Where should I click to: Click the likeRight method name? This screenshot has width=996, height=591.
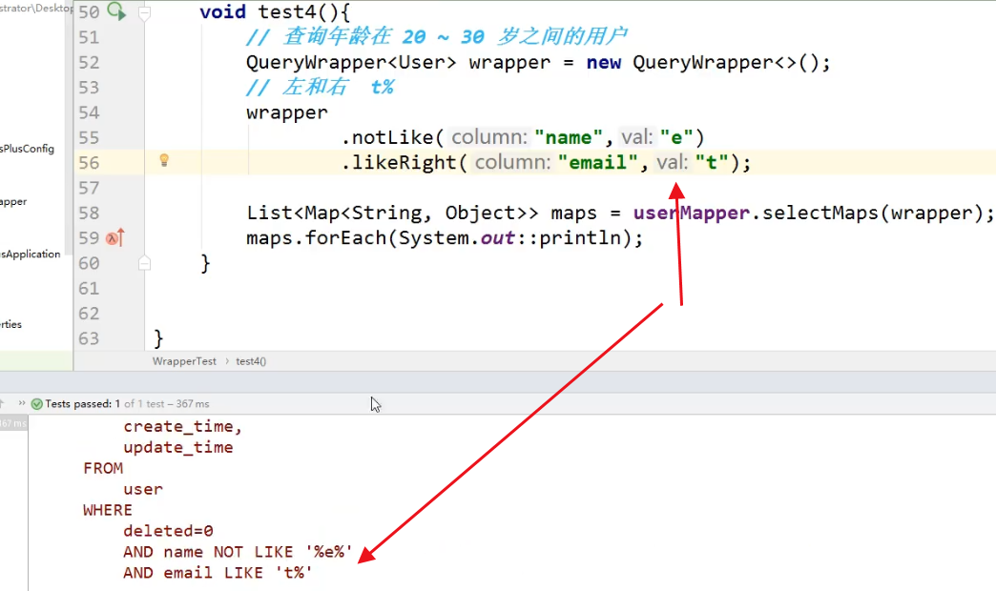[404, 162]
